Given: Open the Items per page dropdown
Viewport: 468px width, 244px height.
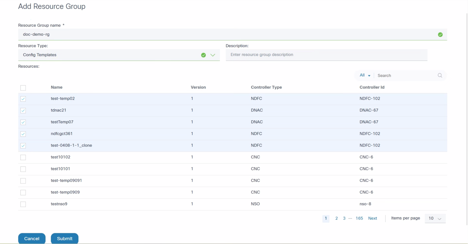Looking at the screenshot, I should click(435, 218).
